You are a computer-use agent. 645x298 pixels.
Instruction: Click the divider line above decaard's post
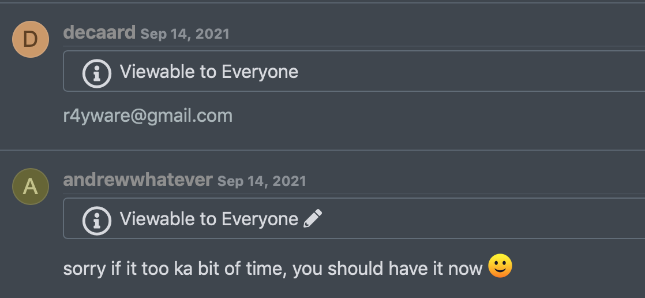coord(322,3)
